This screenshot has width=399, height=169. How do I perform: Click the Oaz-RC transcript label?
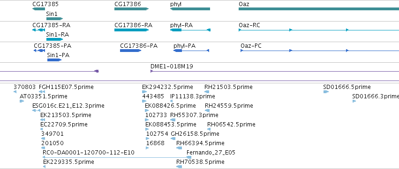pos(249,25)
